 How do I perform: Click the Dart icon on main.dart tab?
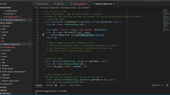pyautogui.click(x=55, y=4)
